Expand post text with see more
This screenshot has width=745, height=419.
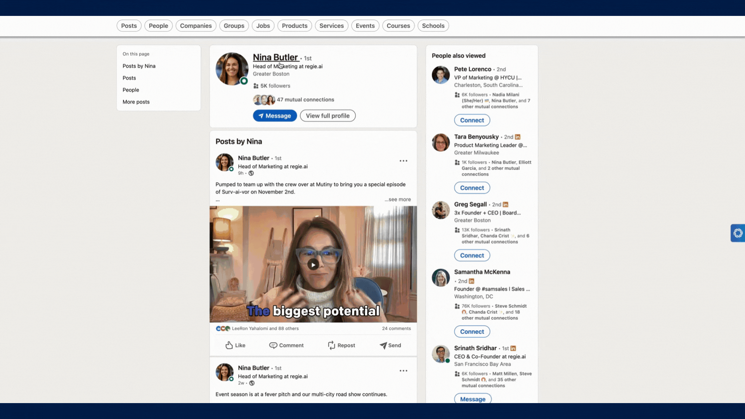click(398, 199)
